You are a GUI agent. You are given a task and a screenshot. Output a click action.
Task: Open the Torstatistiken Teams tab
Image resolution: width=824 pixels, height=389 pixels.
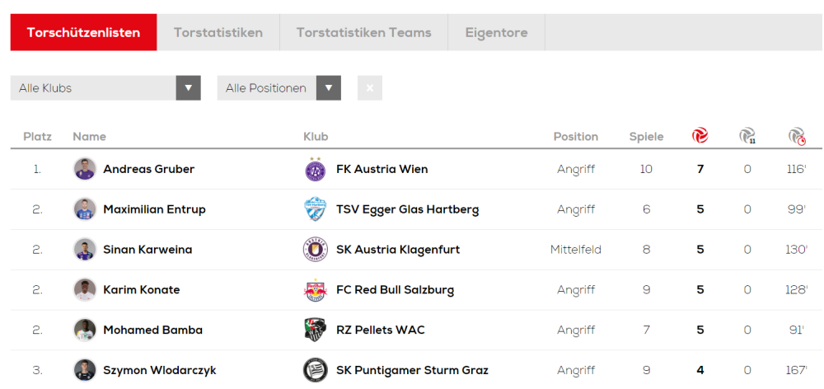(x=363, y=33)
